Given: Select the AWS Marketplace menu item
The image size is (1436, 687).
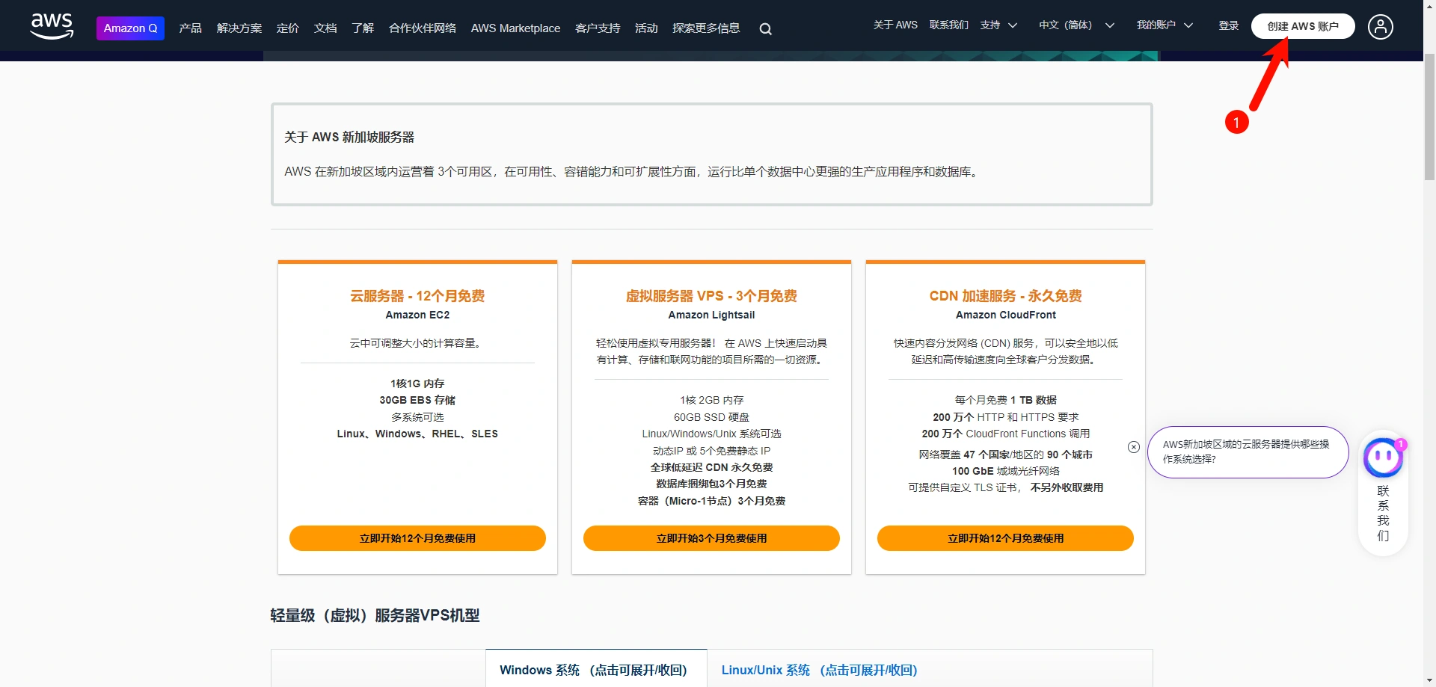Looking at the screenshot, I should coord(515,28).
